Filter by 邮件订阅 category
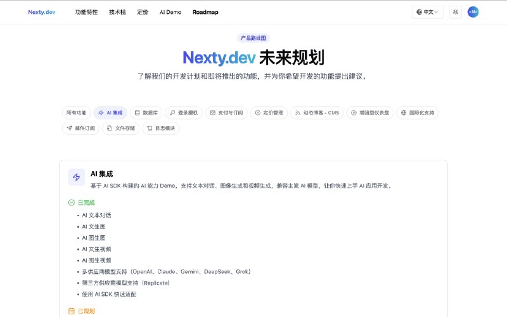 point(80,128)
